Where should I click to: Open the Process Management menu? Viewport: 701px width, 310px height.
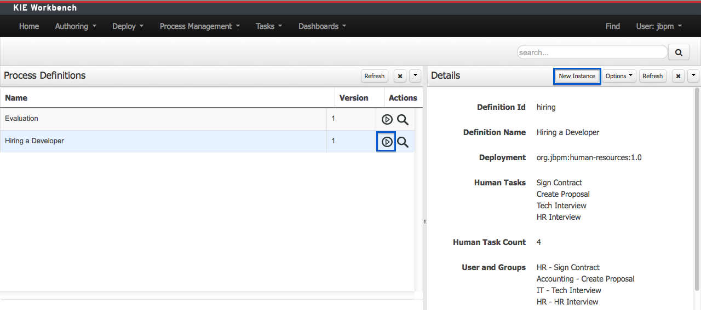pyautogui.click(x=200, y=26)
